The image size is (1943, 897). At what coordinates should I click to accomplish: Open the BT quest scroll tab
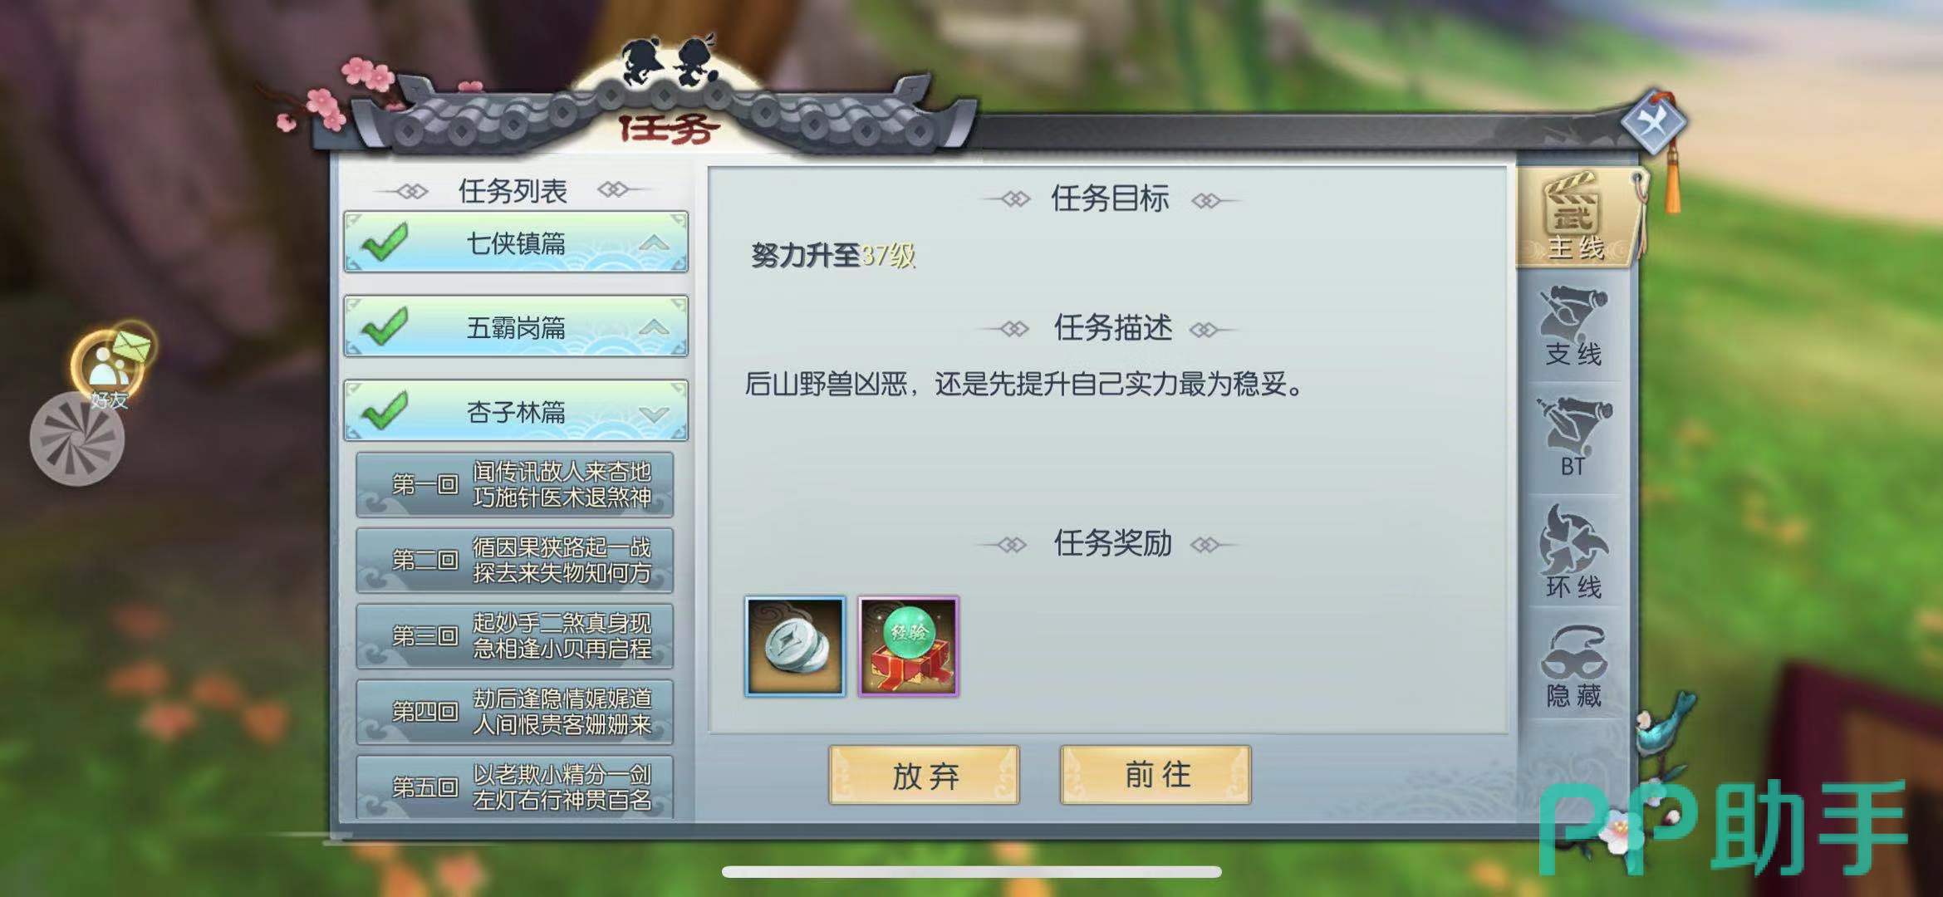1573,438
